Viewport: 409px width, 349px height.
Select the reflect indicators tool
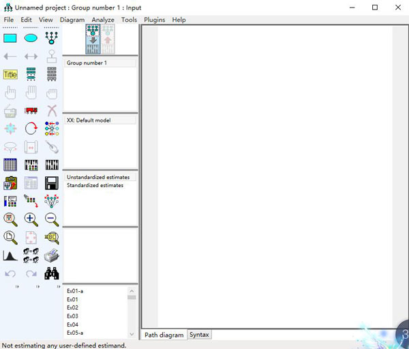coord(52,129)
